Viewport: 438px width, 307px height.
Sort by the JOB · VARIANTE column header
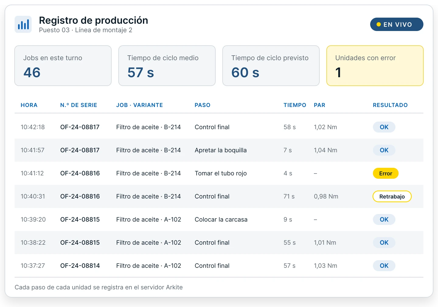(x=140, y=105)
